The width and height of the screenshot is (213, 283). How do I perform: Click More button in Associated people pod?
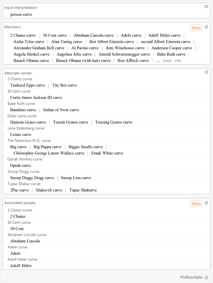(196, 203)
